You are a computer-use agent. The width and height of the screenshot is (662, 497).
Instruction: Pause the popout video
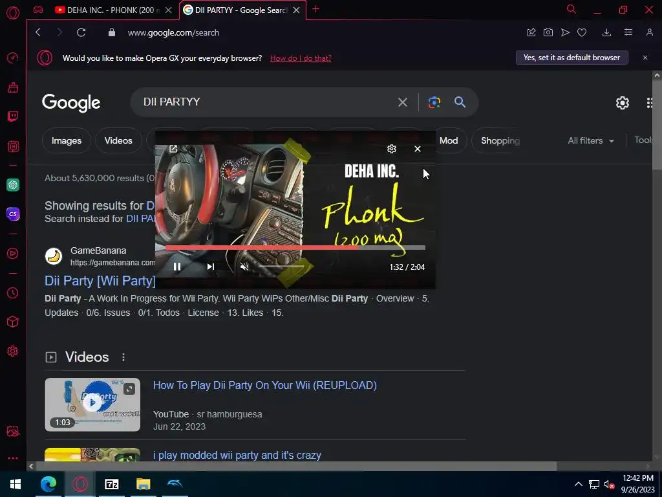pos(177,267)
